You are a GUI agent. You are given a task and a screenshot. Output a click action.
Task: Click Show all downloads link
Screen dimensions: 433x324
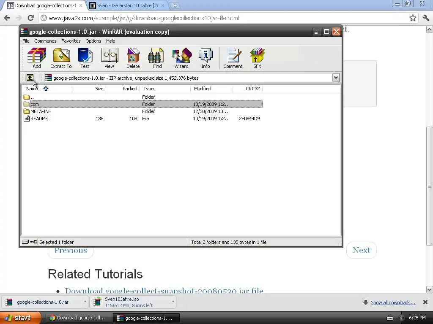click(393, 302)
